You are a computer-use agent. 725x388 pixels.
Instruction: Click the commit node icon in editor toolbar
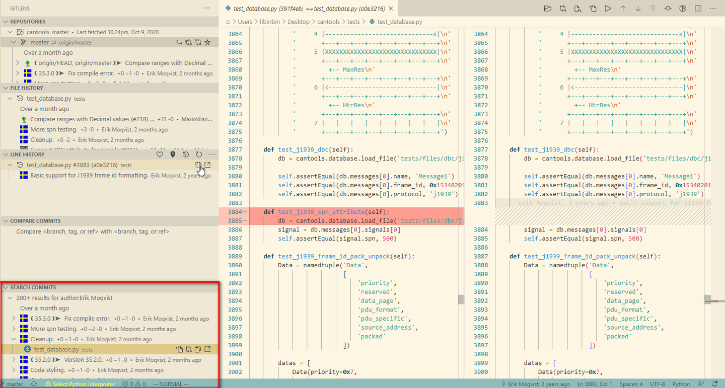668,9
